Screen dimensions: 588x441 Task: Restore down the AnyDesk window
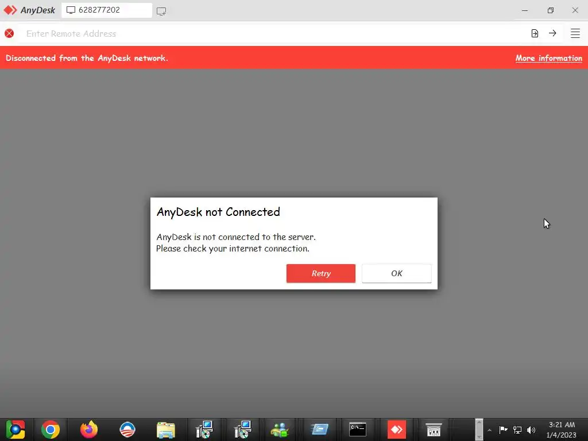[550, 10]
